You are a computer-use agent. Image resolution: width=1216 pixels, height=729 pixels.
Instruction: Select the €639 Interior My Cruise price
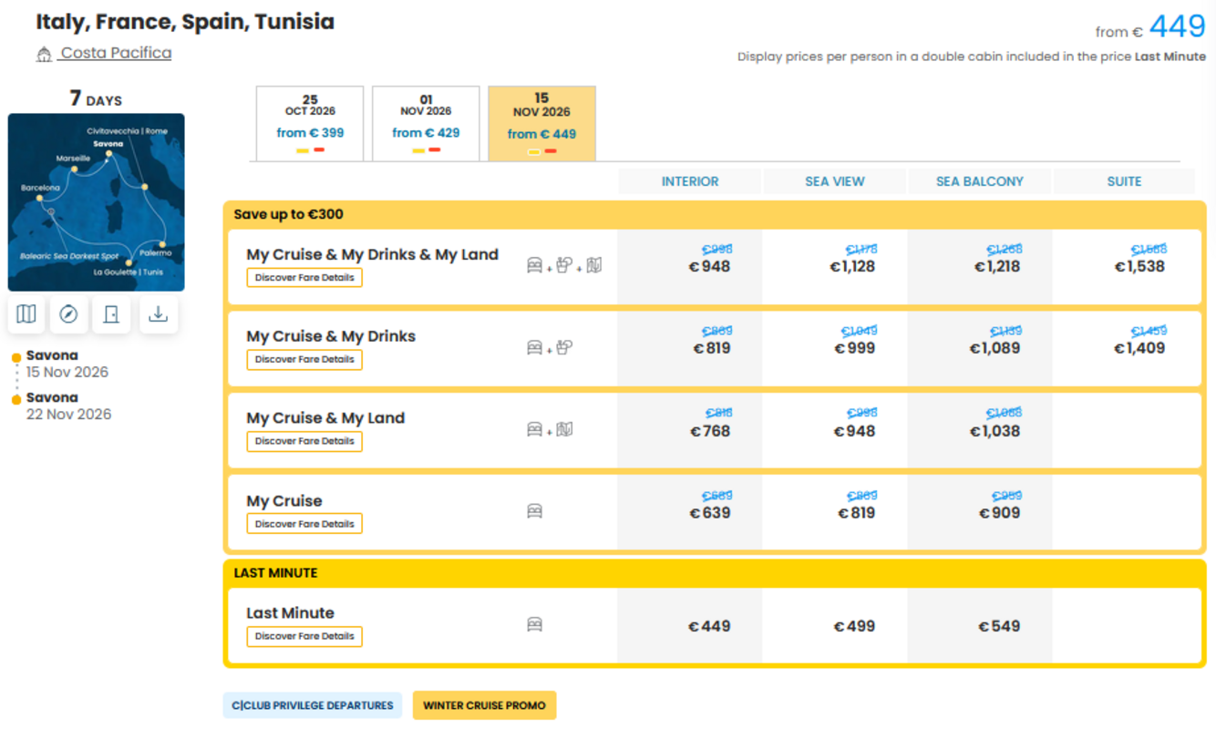click(x=710, y=513)
